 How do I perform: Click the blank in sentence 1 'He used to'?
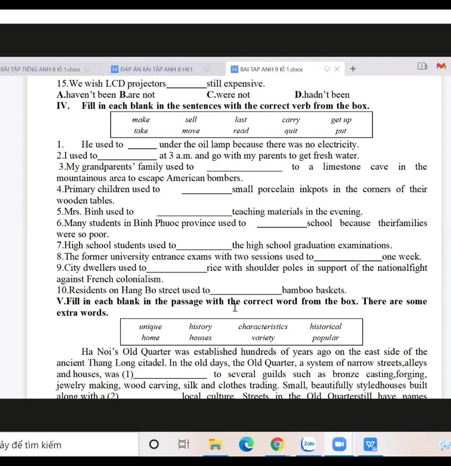point(142,145)
